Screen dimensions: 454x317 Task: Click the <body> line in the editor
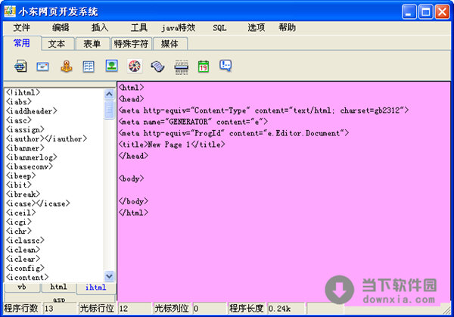[131, 179]
